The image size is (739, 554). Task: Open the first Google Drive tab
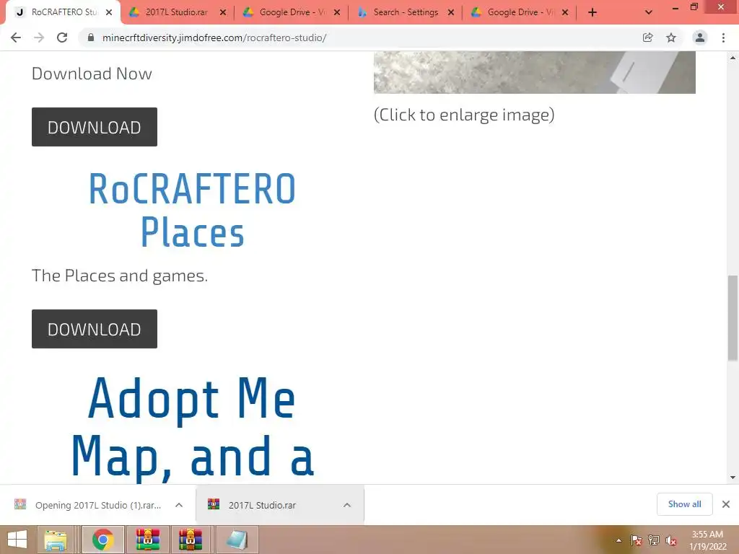tap(292, 12)
